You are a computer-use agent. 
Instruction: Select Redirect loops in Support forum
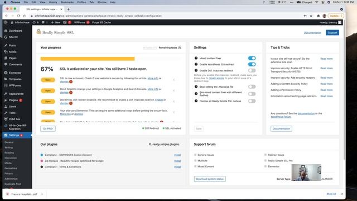pos(276,155)
